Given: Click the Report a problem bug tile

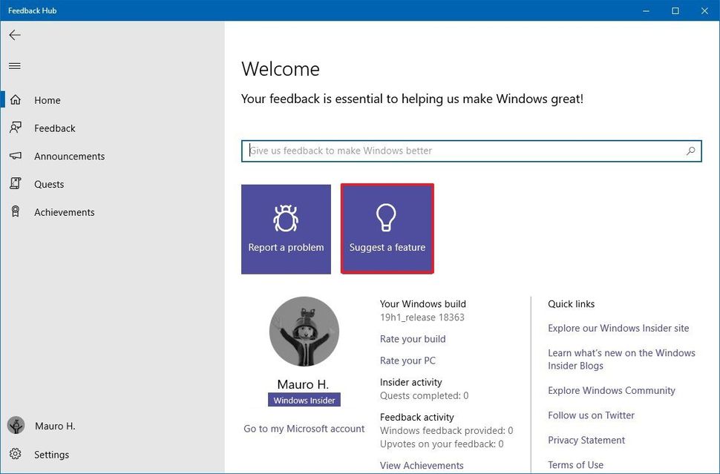Looking at the screenshot, I should (x=286, y=228).
